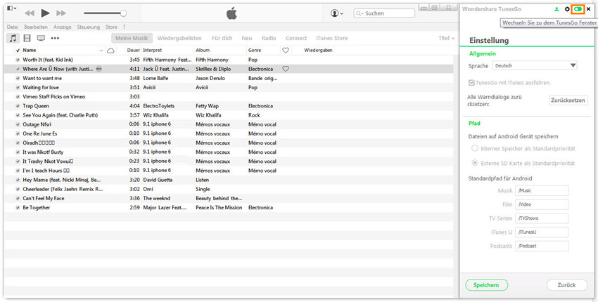Open the iTunes Store tab
The height and width of the screenshot is (302, 598).
[332, 38]
